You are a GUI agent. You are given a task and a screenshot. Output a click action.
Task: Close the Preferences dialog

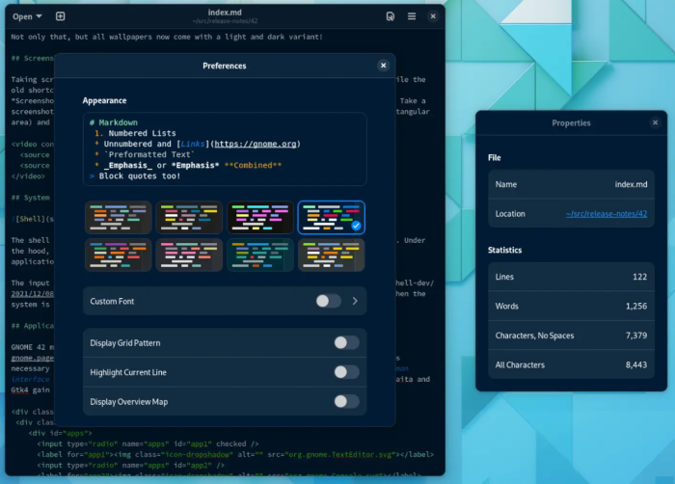point(383,66)
